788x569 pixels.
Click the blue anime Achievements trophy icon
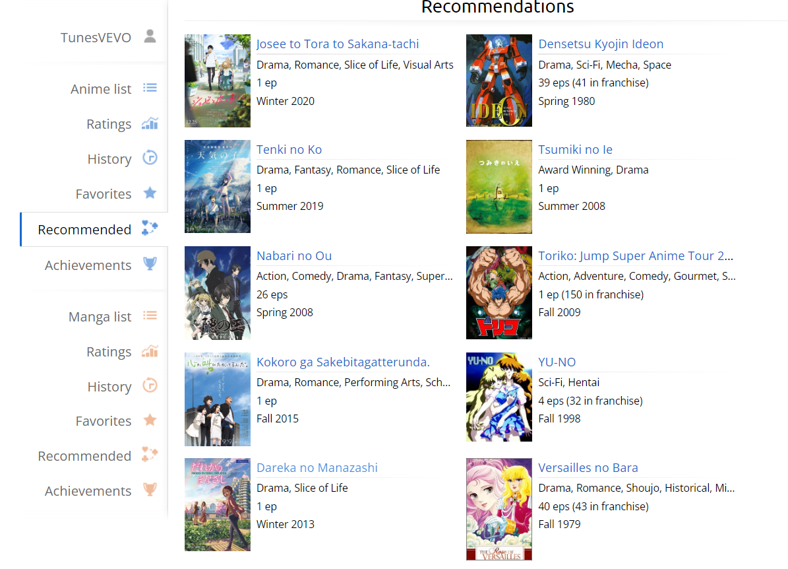(x=150, y=265)
